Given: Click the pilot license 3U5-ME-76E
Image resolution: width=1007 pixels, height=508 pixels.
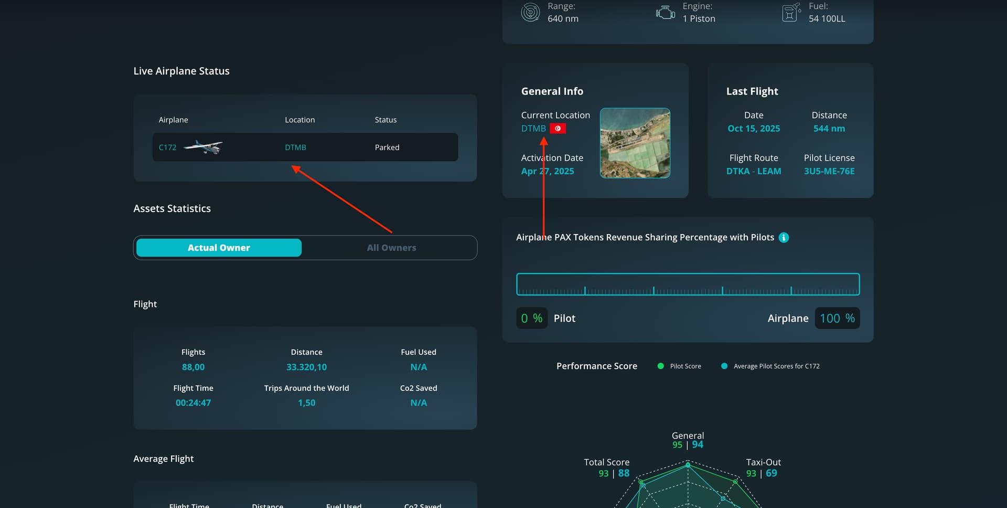Looking at the screenshot, I should click(829, 171).
